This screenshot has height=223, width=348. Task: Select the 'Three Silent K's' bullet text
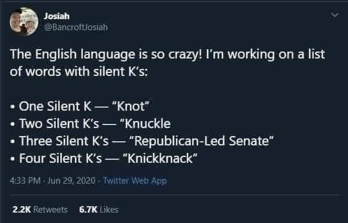64,141
